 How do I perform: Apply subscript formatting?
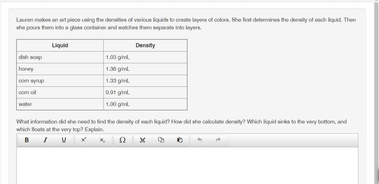pyautogui.click(x=102, y=140)
